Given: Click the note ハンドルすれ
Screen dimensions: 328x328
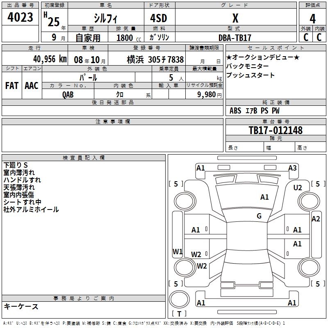Looking at the screenshot, I should (22, 180).
